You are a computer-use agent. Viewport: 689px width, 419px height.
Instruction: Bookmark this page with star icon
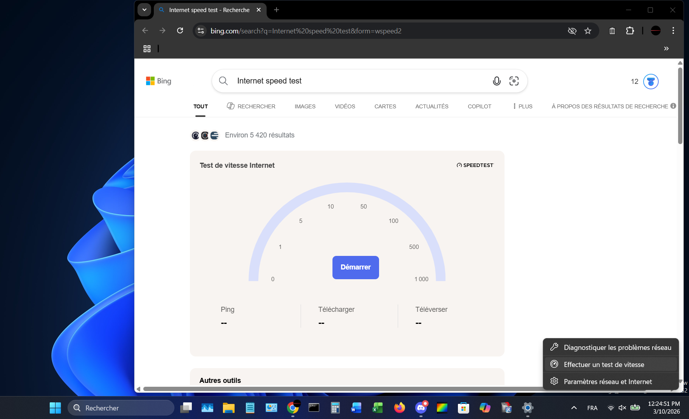click(588, 31)
